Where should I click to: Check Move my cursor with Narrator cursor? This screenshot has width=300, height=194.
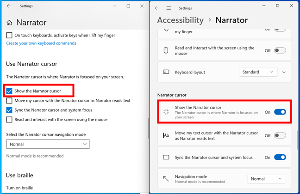pyautogui.click(x=9, y=101)
